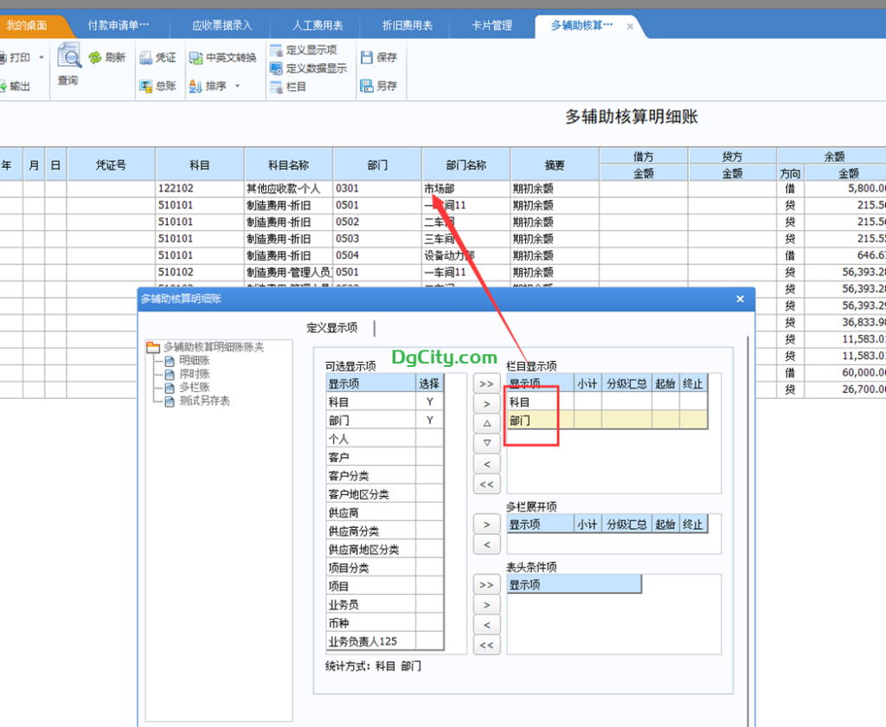Click the 查询 magnifier icon
Viewport: 886px width, 727px height.
[68, 58]
